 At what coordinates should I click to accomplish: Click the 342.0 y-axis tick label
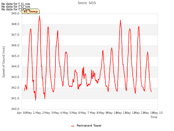[15, 88]
